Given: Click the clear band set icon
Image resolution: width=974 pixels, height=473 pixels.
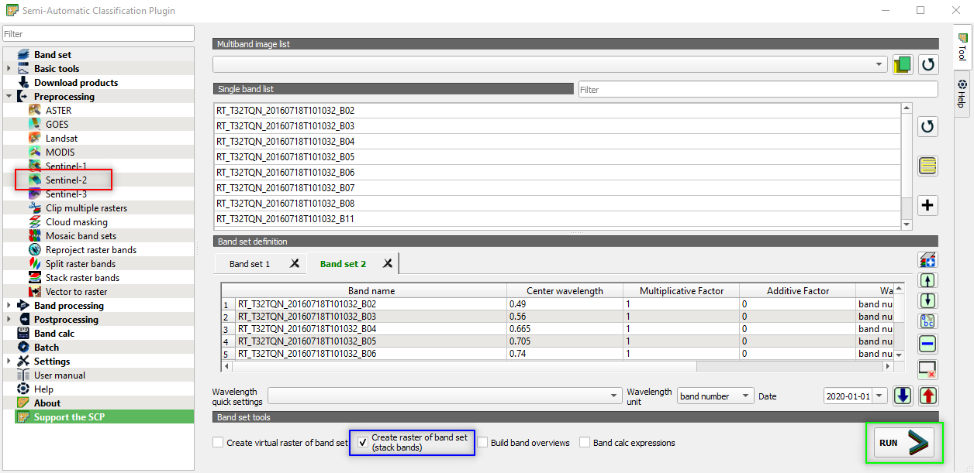Looking at the screenshot, I should coord(927,369).
